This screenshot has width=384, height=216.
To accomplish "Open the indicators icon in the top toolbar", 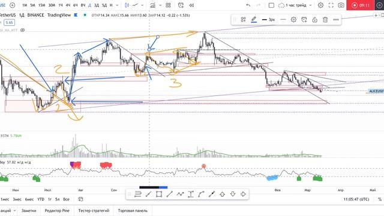I will pos(152,5).
